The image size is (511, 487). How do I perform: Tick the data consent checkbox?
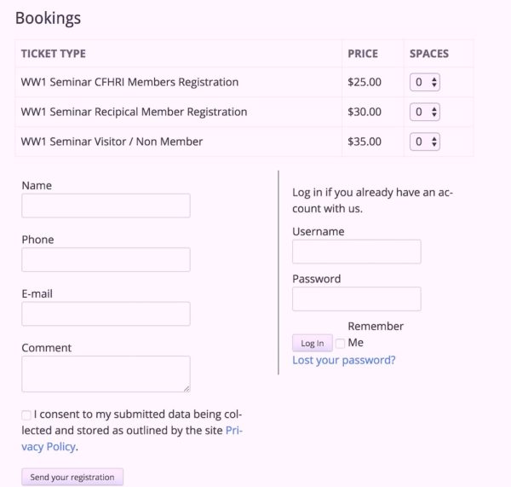[x=26, y=415]
